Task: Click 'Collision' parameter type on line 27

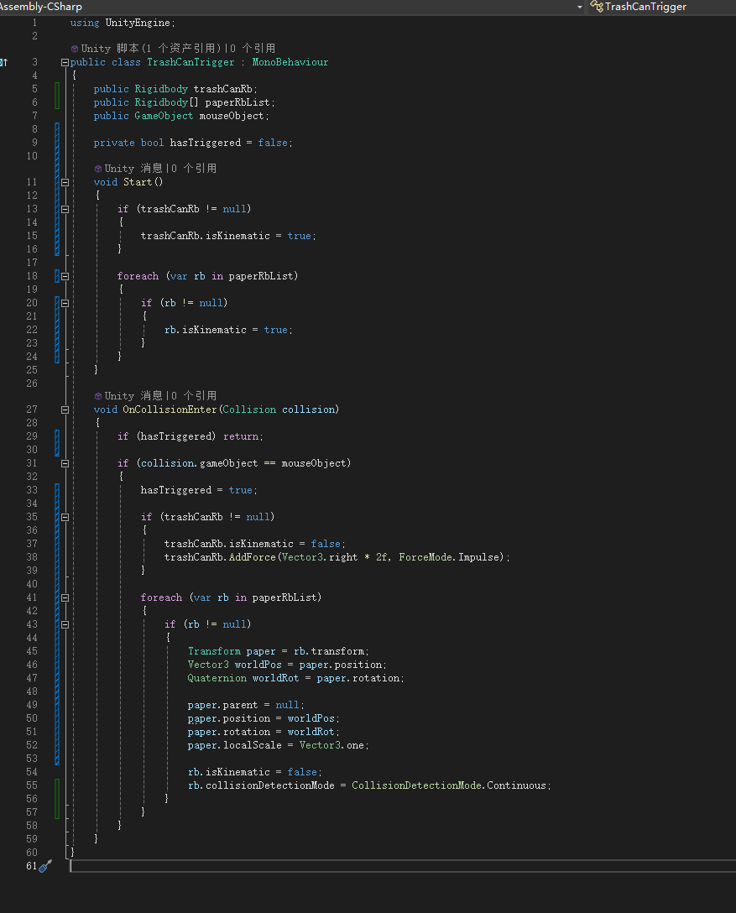Action: [249, 410]
